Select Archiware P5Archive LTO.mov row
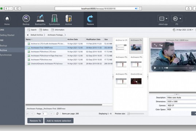Image resolution: width=196 pixels, height=131 pixels. (69, 52)
